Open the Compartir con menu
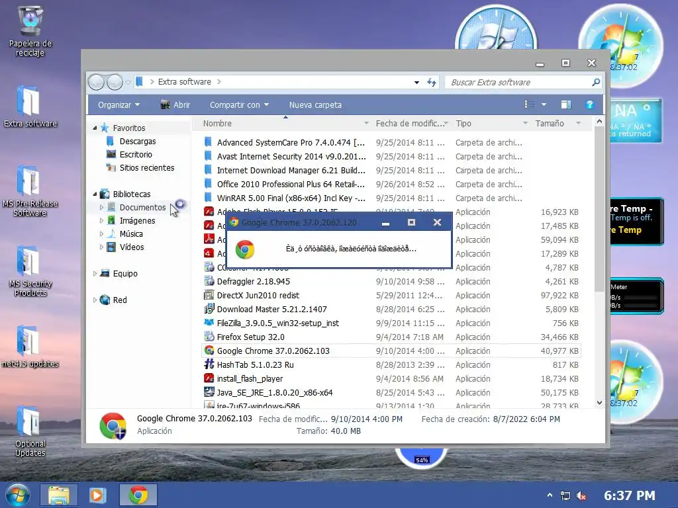The image size is (678, 508). [239, 105]
